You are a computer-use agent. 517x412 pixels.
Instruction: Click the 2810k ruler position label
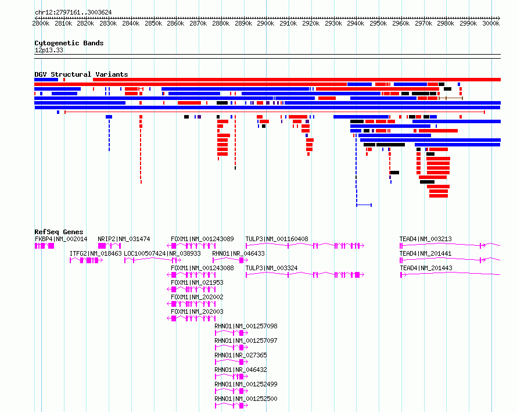coord(63,23)
